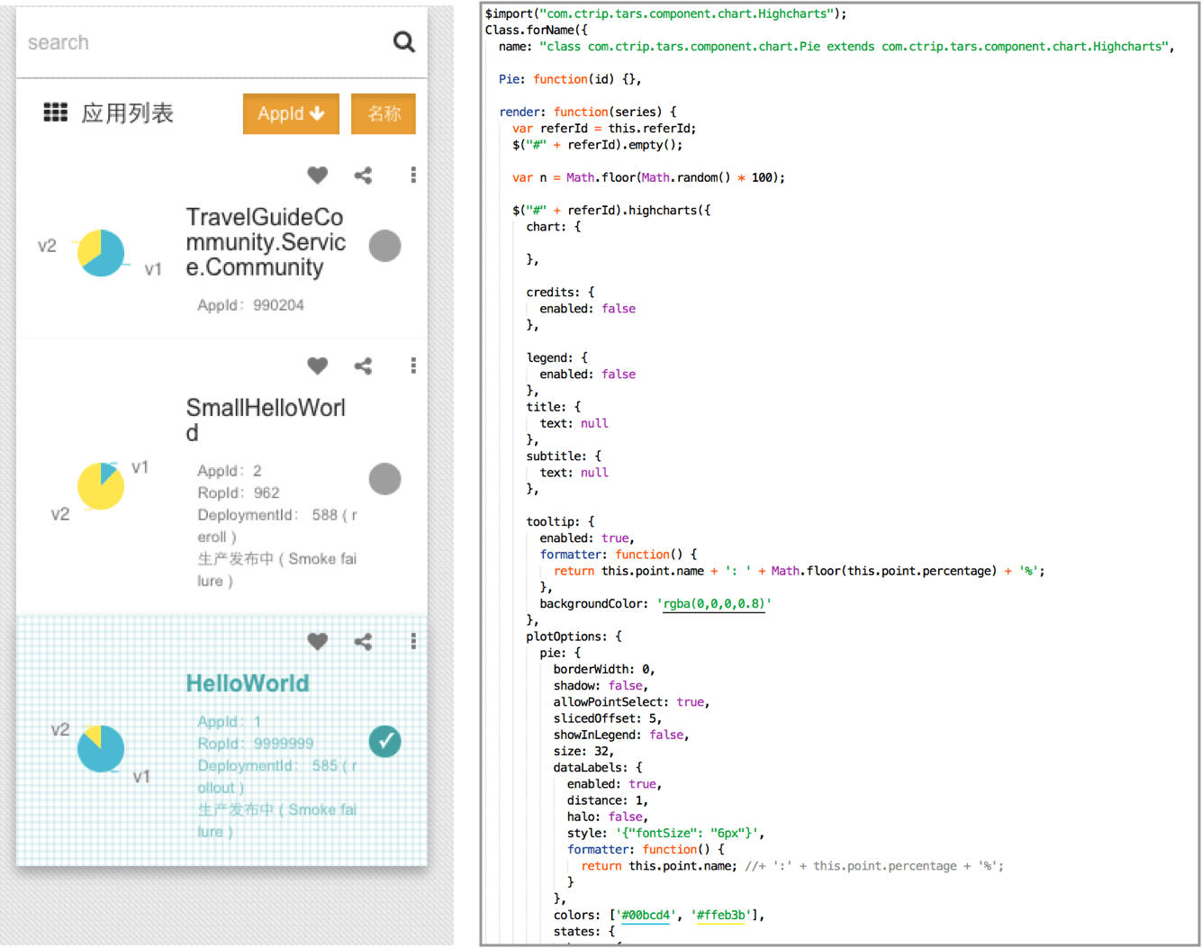Share the TravelGuideCommunity app
This screenshot has width=1202, height=948.
(x=363, y=176)
